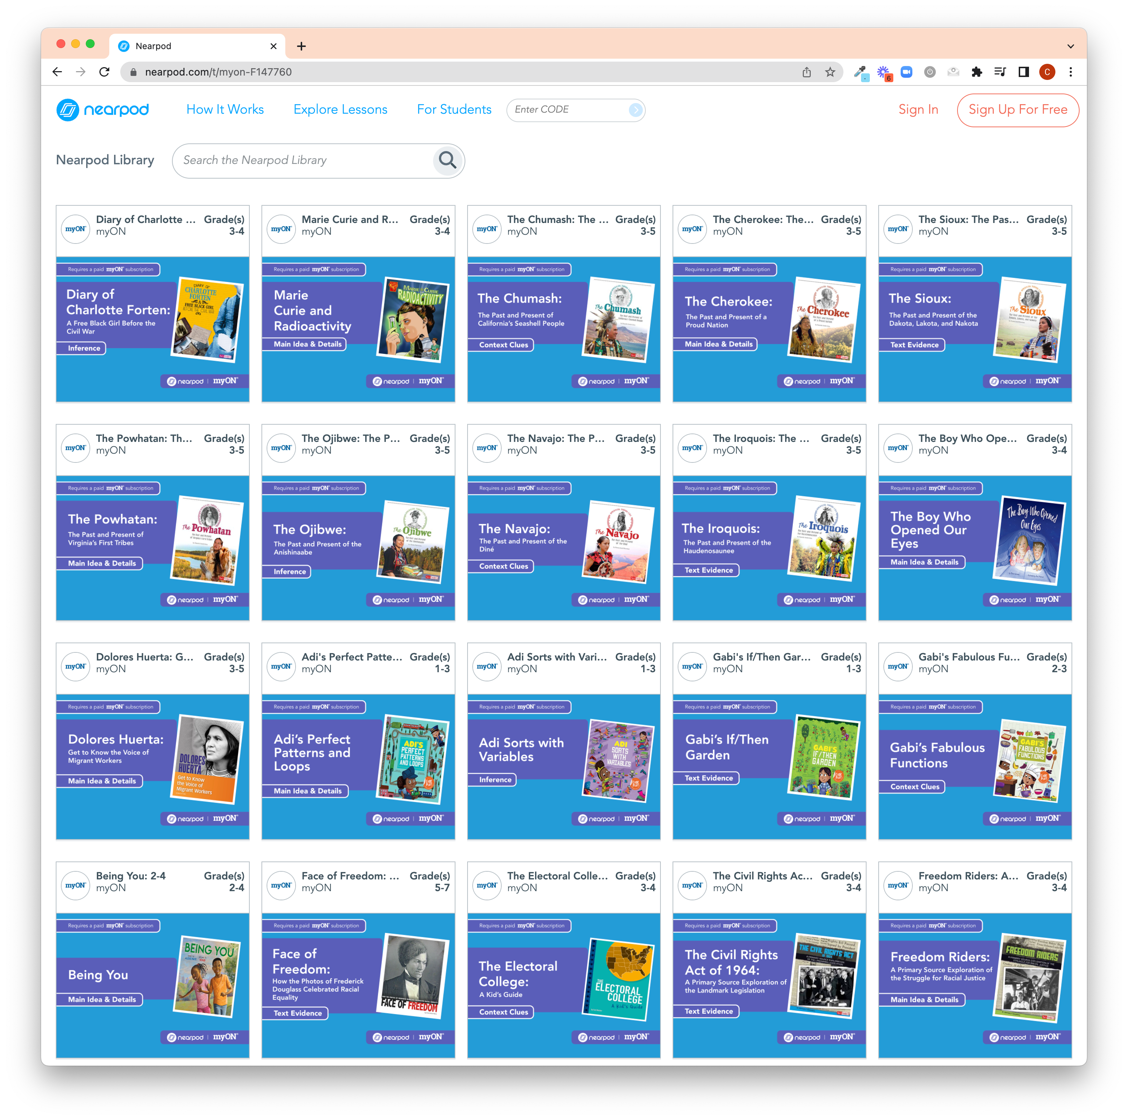
Task: Go to Explore Lessons
Action: coord(340,110)
